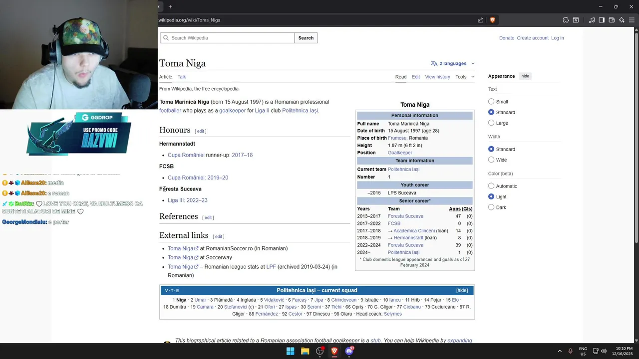
Task: Open File Explorer from the taskbar
Action: pos(305,351)
